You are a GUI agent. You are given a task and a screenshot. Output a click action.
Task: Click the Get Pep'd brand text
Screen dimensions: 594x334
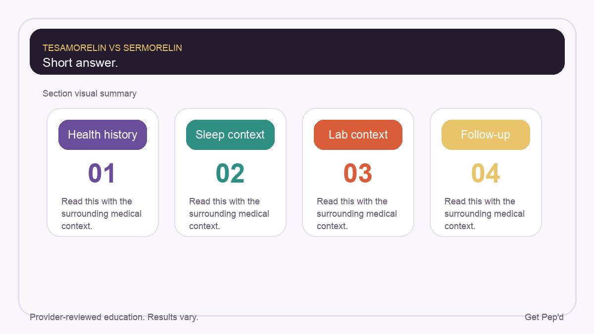(x=544, y=317)
